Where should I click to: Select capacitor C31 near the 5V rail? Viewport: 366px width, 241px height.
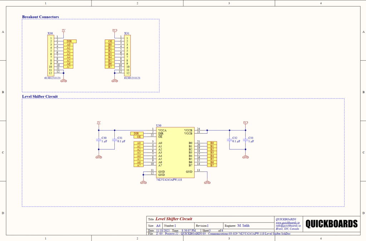pyautogui.click(x=115, y=140)
